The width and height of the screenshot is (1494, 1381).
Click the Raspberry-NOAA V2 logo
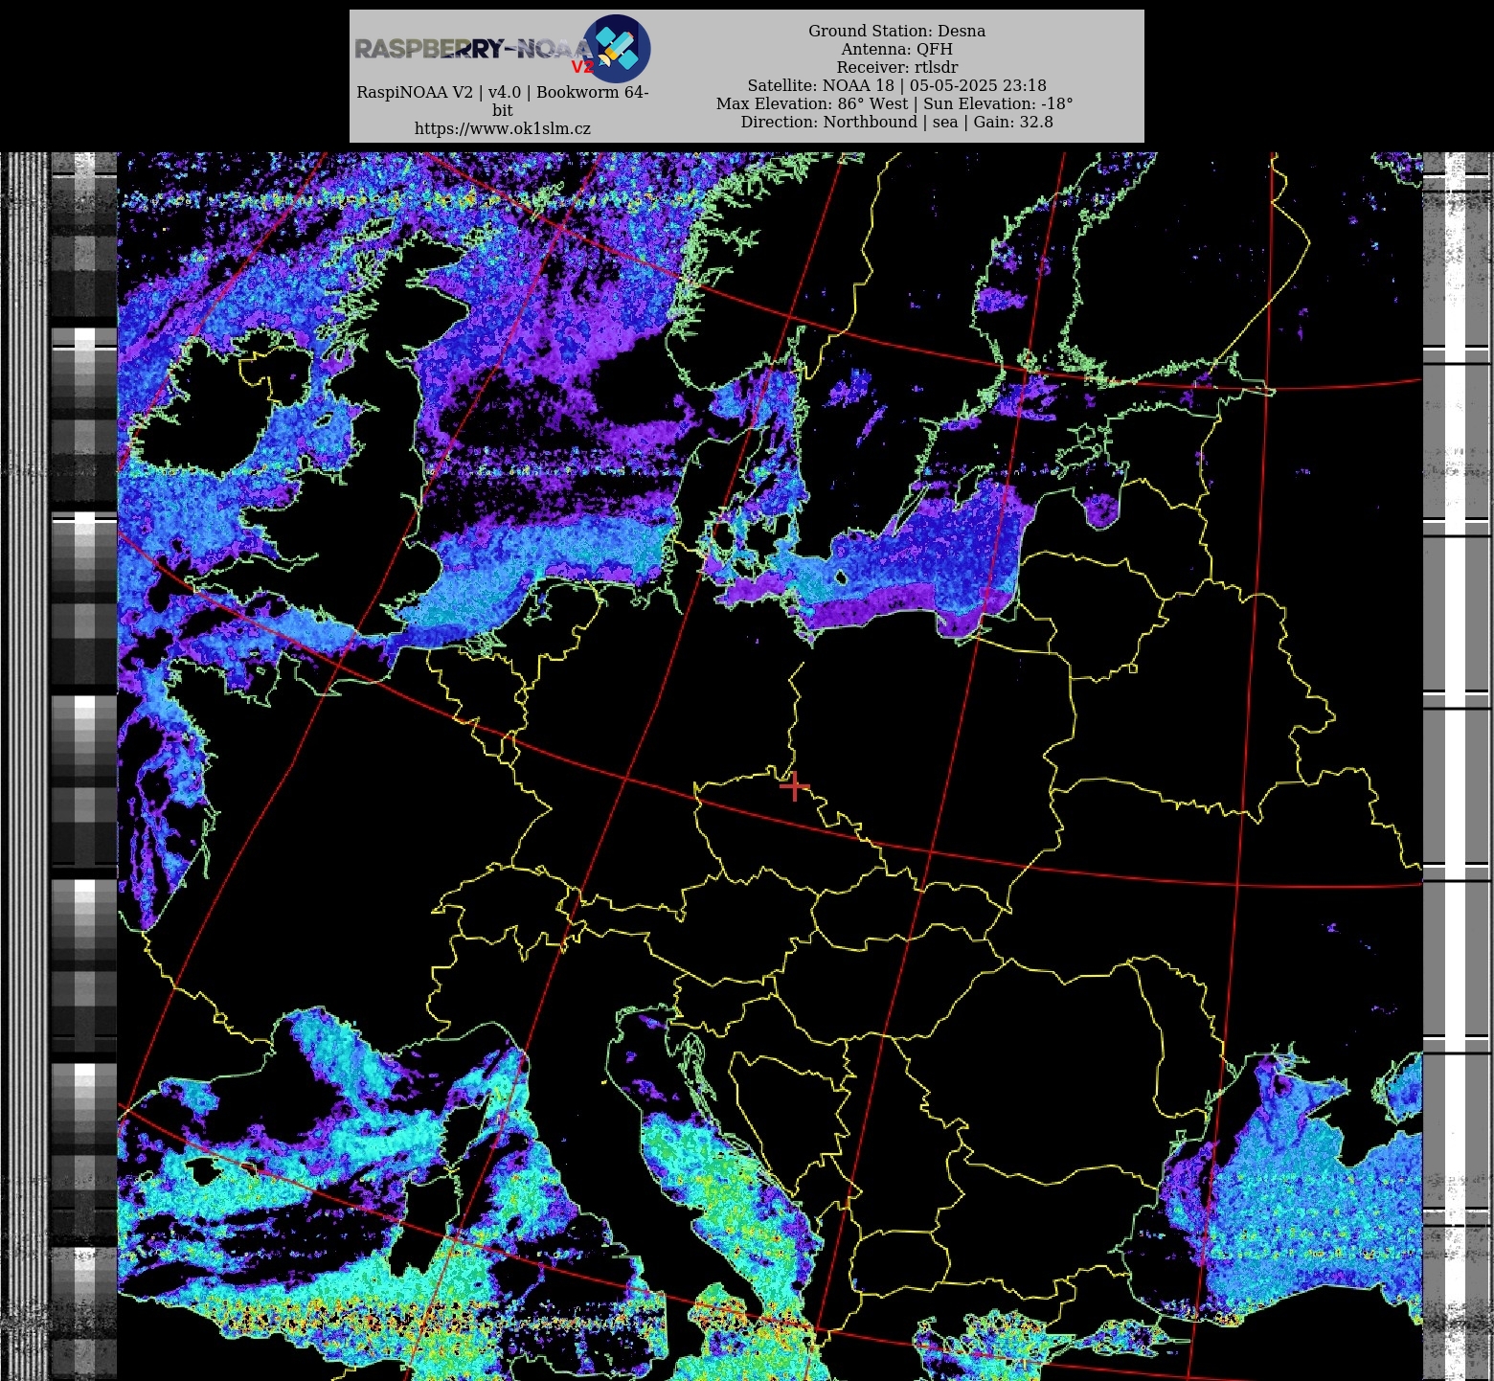[x=503, y=49]
